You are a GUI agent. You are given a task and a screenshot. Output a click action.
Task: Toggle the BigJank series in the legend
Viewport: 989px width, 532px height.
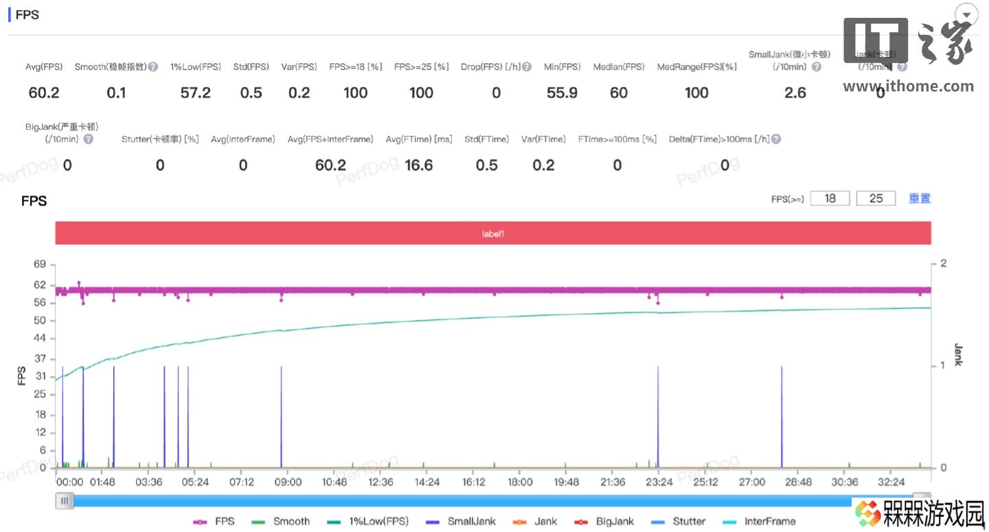pyautogui.click(x=603, y=522)
